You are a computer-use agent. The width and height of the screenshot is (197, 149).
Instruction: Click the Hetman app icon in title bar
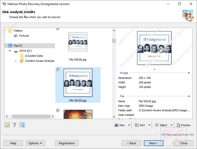pyautogui.click(x=4, y=4)
